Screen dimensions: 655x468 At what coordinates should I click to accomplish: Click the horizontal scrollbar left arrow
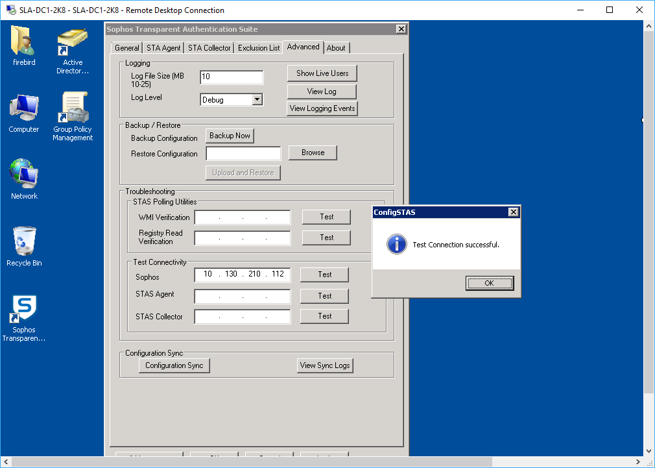coord(5,462)
